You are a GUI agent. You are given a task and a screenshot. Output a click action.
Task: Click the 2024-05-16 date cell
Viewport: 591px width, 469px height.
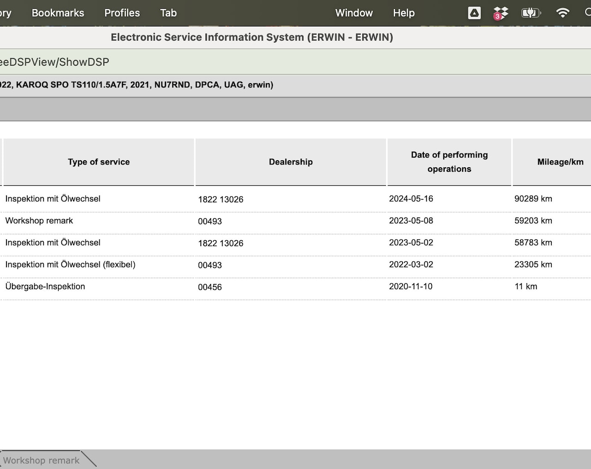[411, 199]
